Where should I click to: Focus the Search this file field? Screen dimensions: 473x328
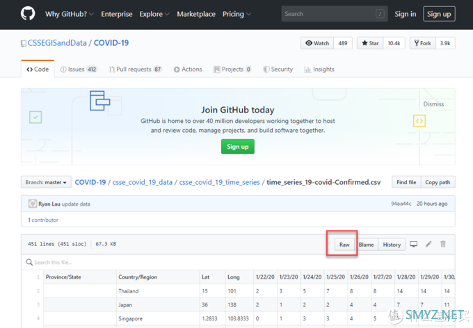238,262
